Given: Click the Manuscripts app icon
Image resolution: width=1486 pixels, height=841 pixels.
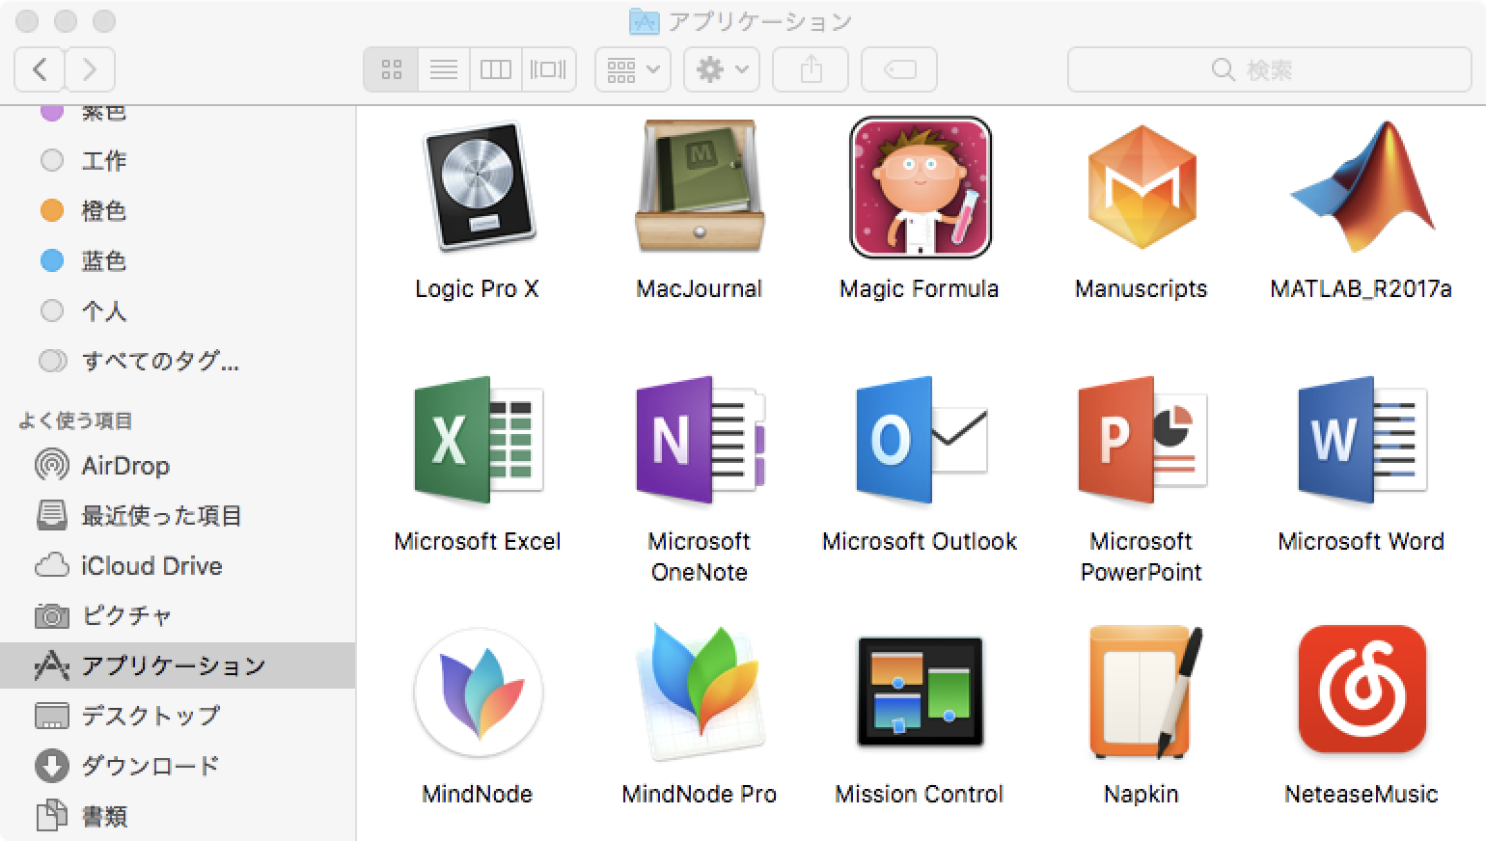Looking at the screenshot, I should pos(1142,187).
